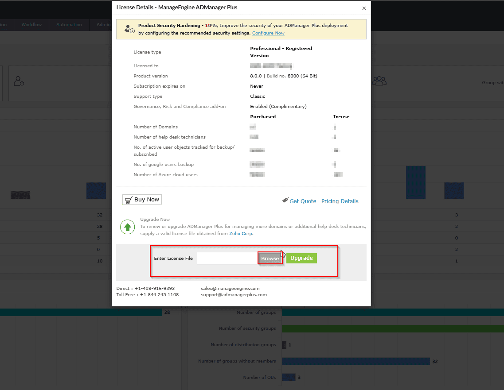Open the Pricing Details link
The image size is (504, 390).
pos(340,201)
